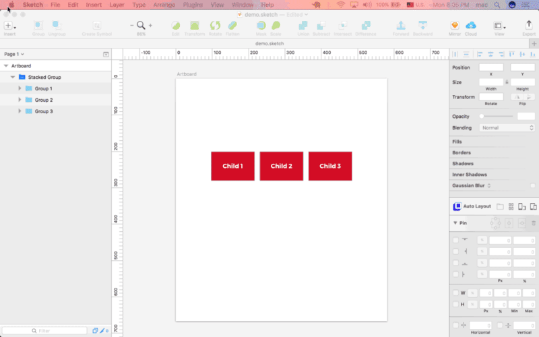Image resolution: width=539 pixels, height=337 pixels.
Task: Open the Insert tool menu
Action: point(9,26)
